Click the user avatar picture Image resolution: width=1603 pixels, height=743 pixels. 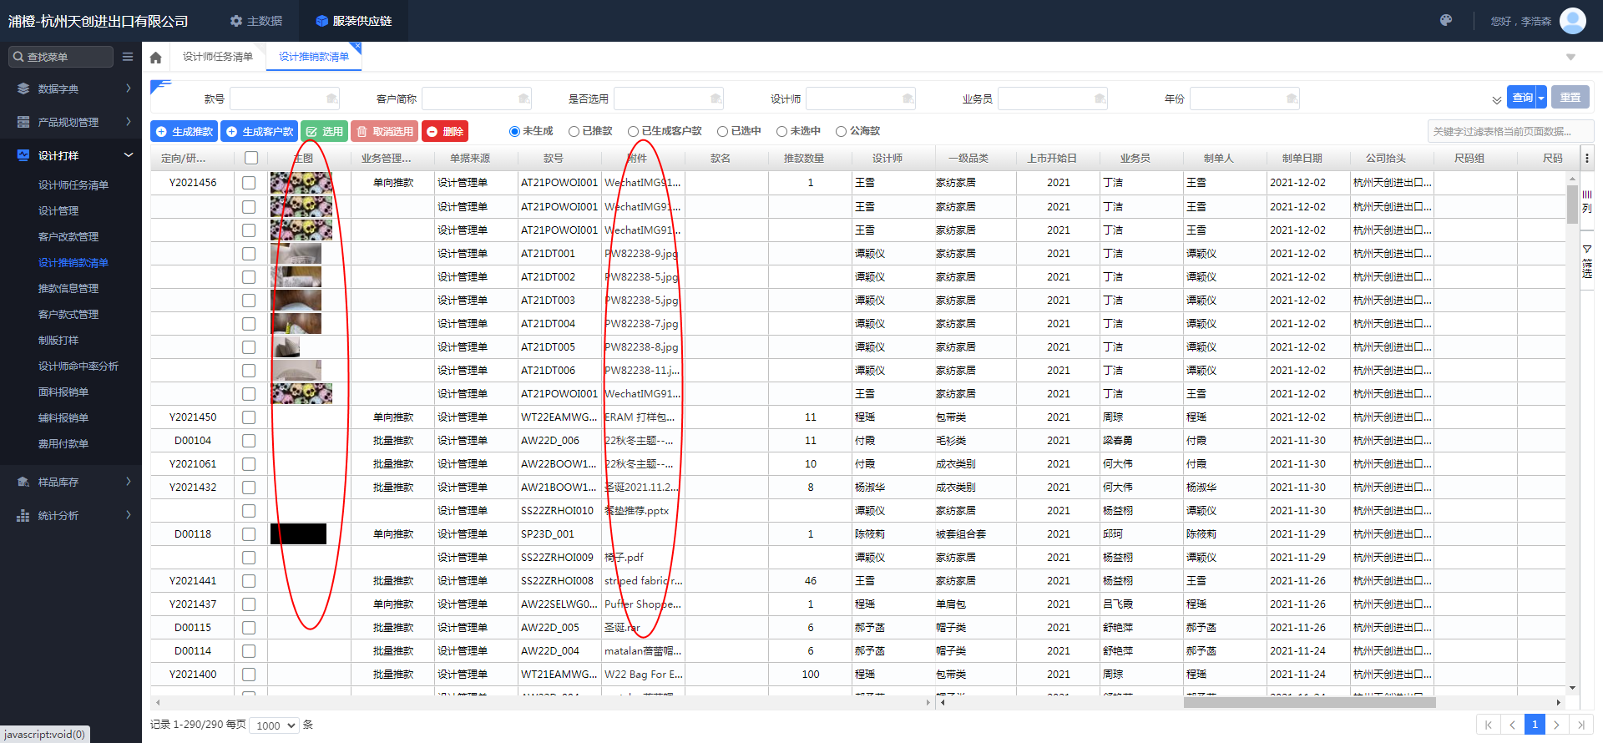click(1573, 20)
